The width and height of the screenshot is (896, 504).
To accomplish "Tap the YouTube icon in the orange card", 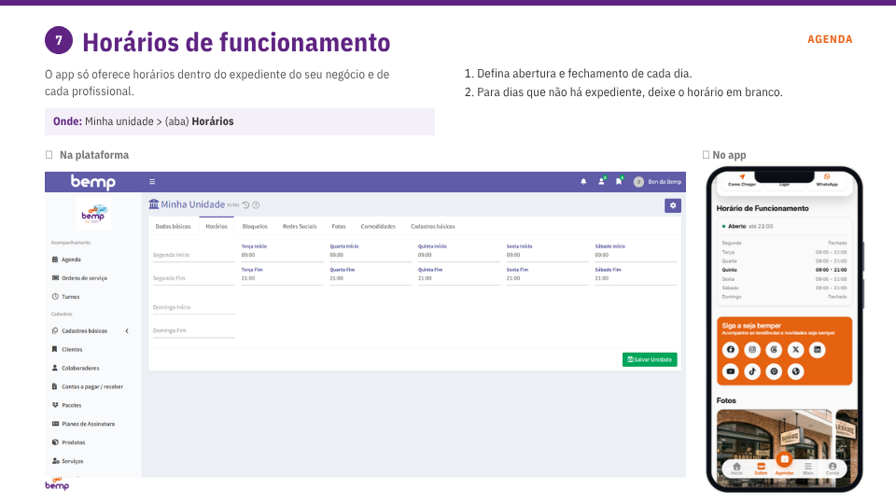I will [x=730, y=371].
